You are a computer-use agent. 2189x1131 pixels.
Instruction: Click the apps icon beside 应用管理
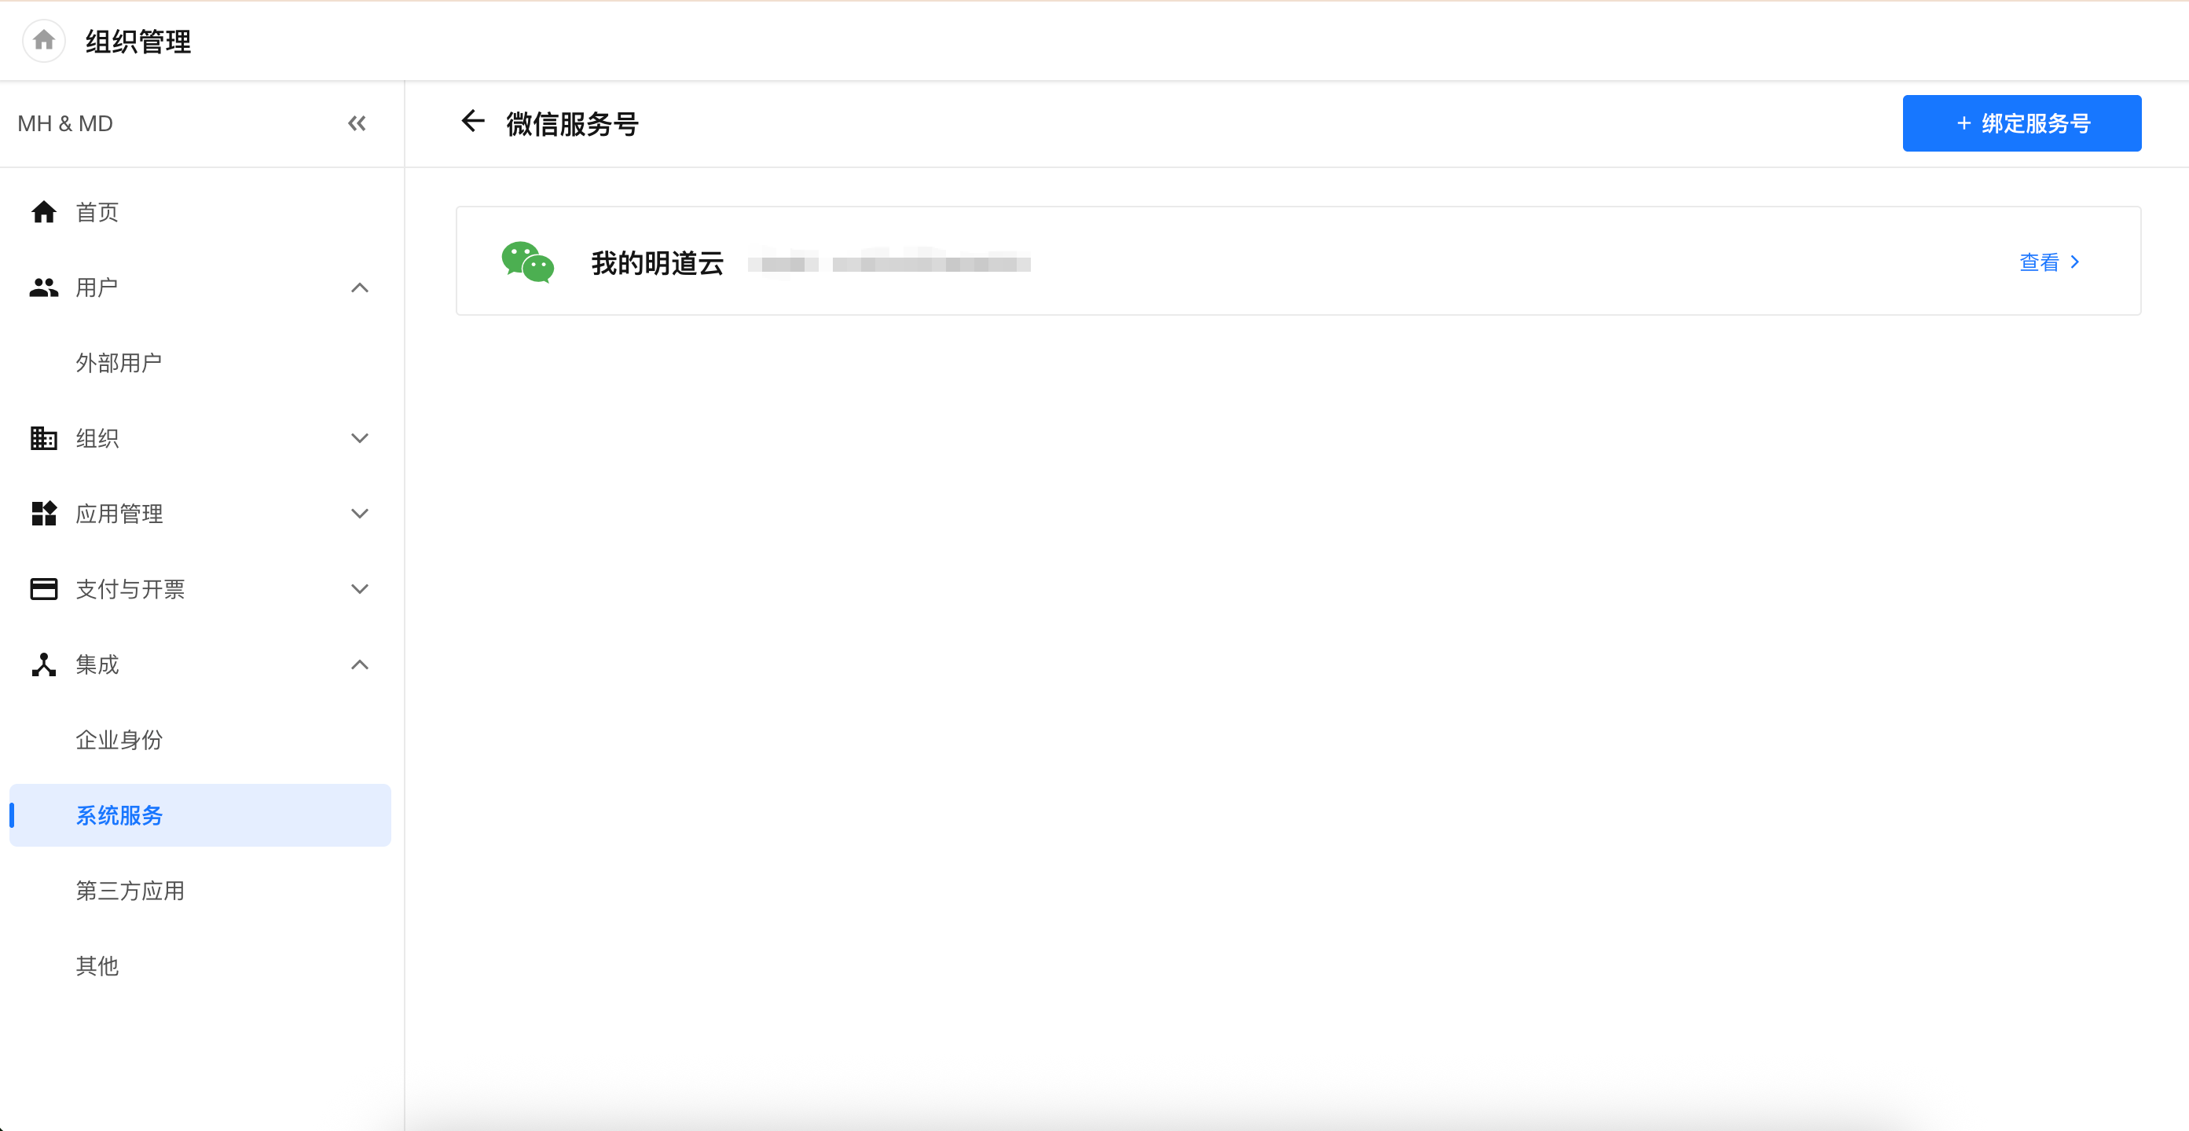[x=43, y=514]
